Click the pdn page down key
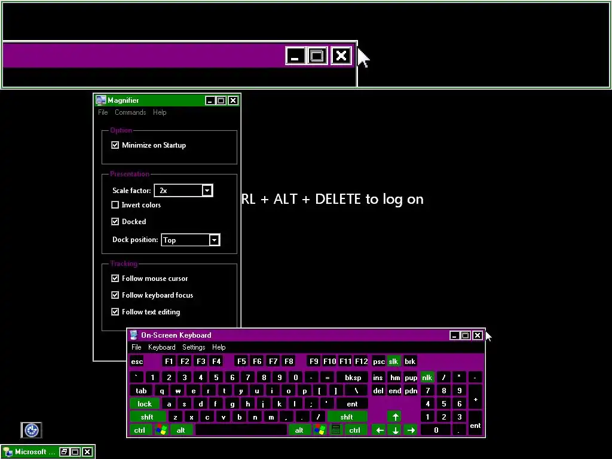612x459 pixels. (411, 391)
